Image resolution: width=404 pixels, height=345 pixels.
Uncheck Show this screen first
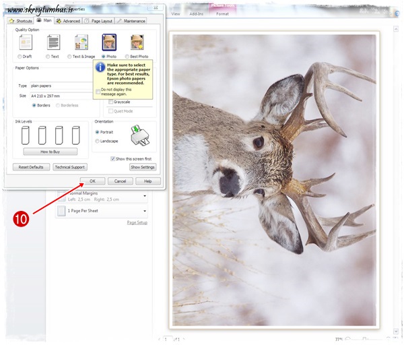[x=113, y=158]
